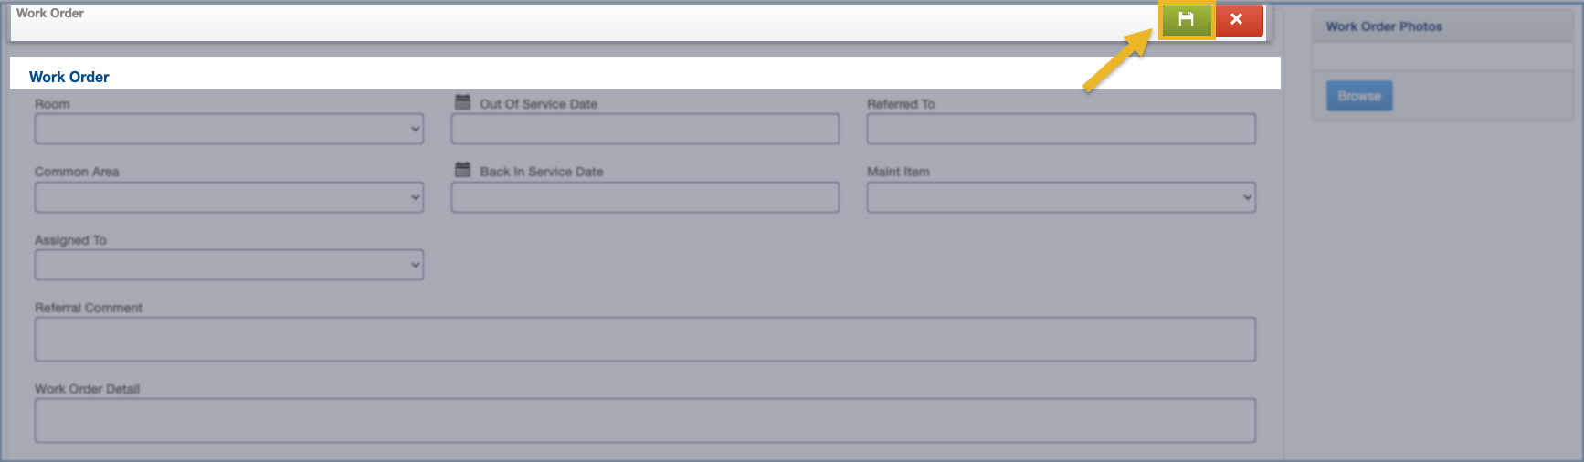Screen dimensions: 1584x462
Task: Click the Room field label
Action: coord(52,104)
